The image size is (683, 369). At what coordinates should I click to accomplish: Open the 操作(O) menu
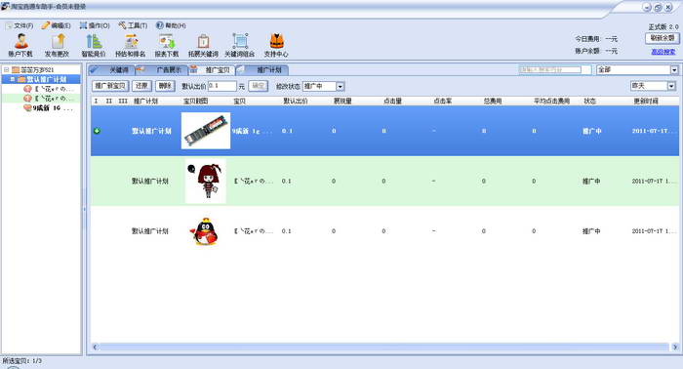[95, 25]
